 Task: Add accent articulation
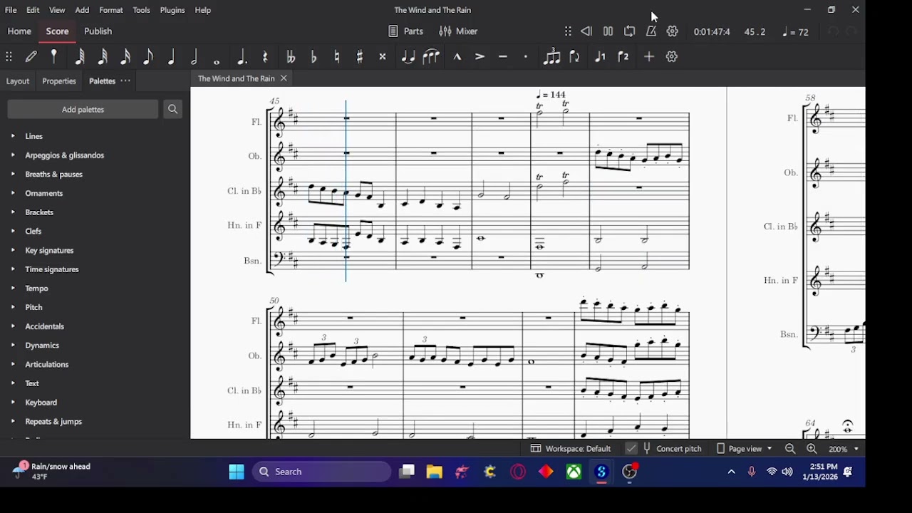[480, 56]
